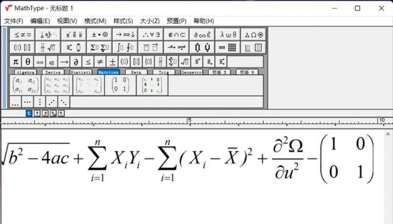Open the relational symbols palette (≤≠≈)

click(x=23, y=35)
